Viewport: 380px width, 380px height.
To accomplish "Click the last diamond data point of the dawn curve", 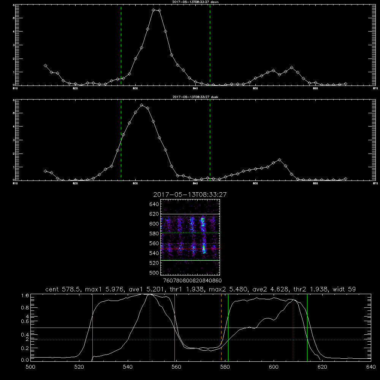I will point(345,84).
